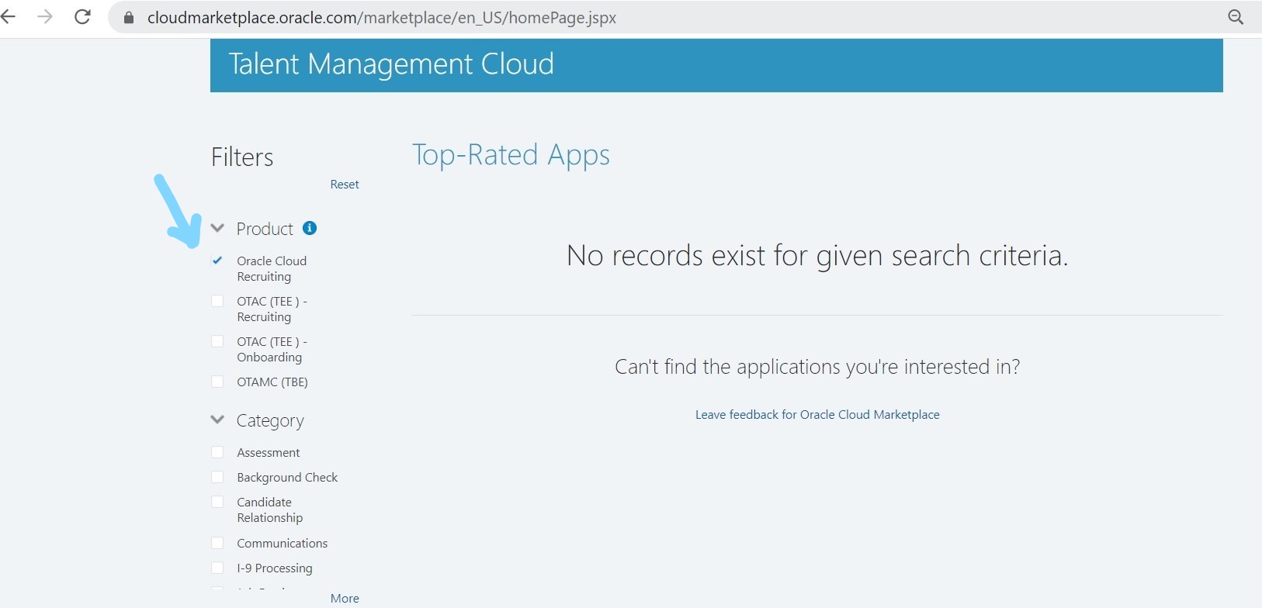Screen dimensions: 1262x608
Task: Click the Category section label
Action: pyautogui.click(x=270, y=420)
